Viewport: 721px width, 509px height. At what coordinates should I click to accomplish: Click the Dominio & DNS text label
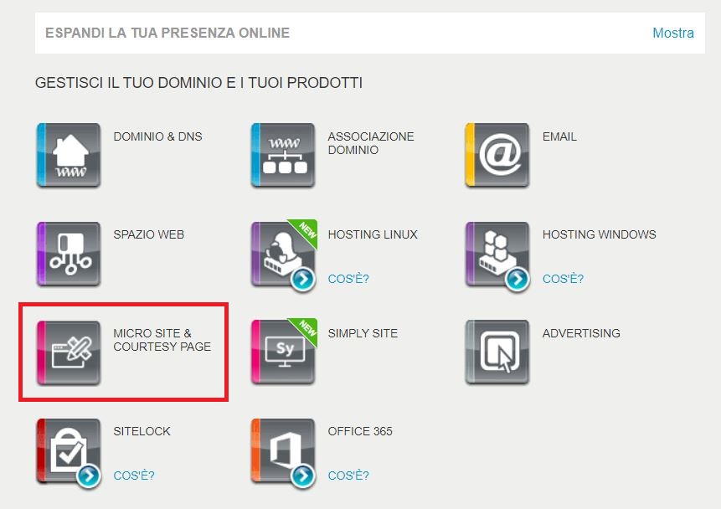(x=157, y=136)
